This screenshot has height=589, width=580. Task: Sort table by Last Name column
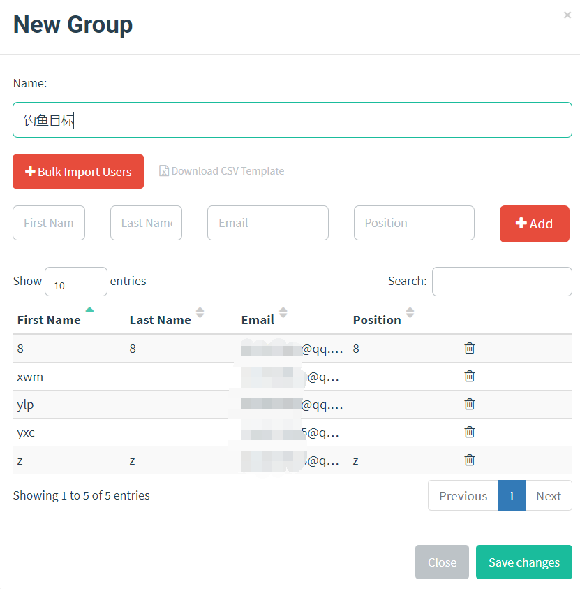pos(161,319)
